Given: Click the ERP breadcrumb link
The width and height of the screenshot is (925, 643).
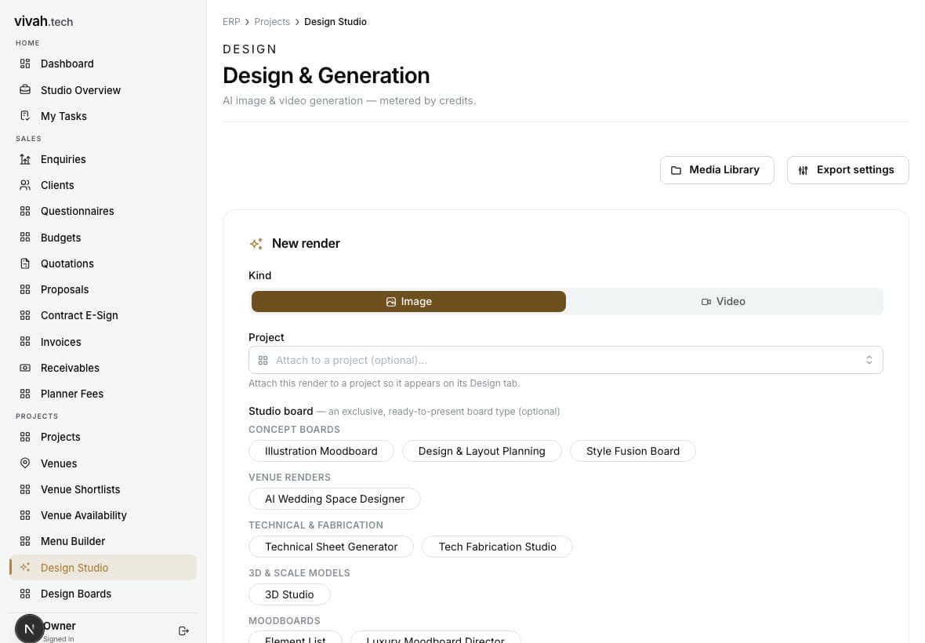Looking at the screenshot, I should [x=231, y=22].
